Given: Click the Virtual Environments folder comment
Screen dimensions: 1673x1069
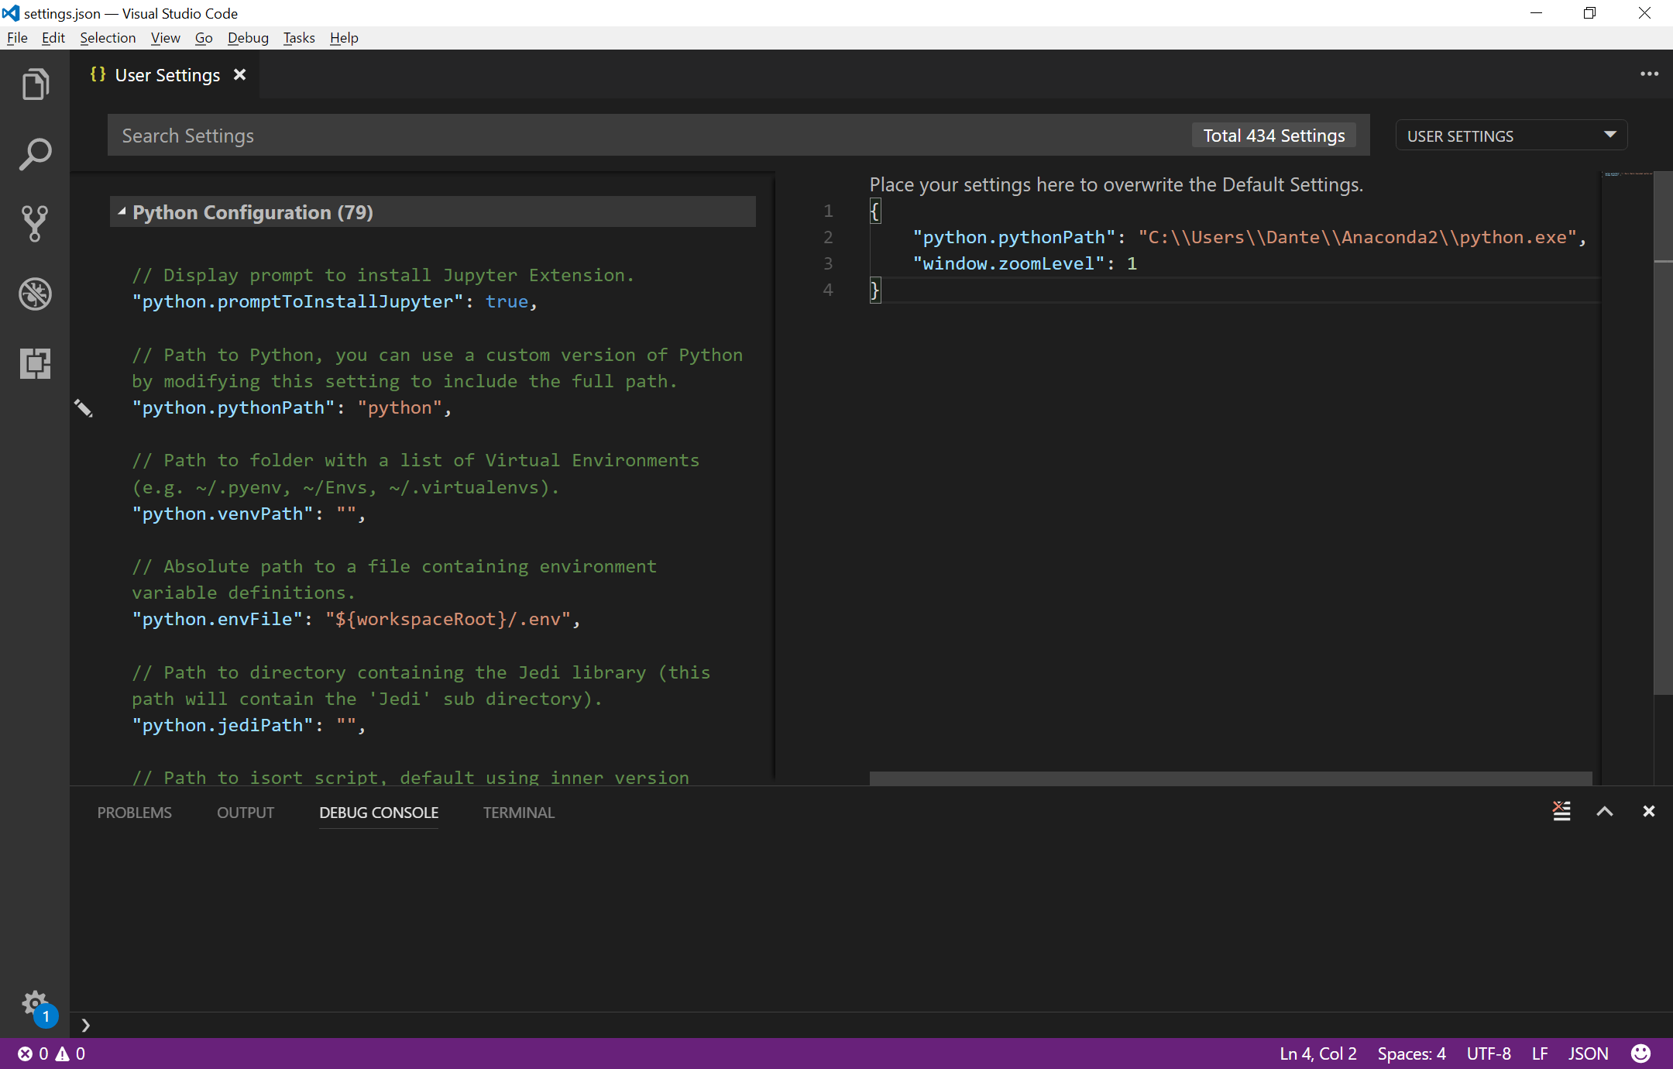Looking at the screenshot, I should (415, 473).
